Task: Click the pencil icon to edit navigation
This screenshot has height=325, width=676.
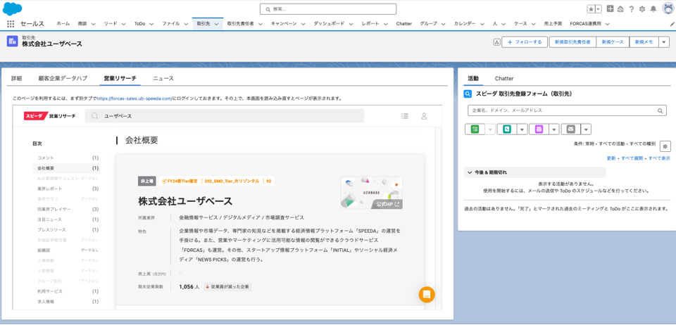Action: pos(672,24)
